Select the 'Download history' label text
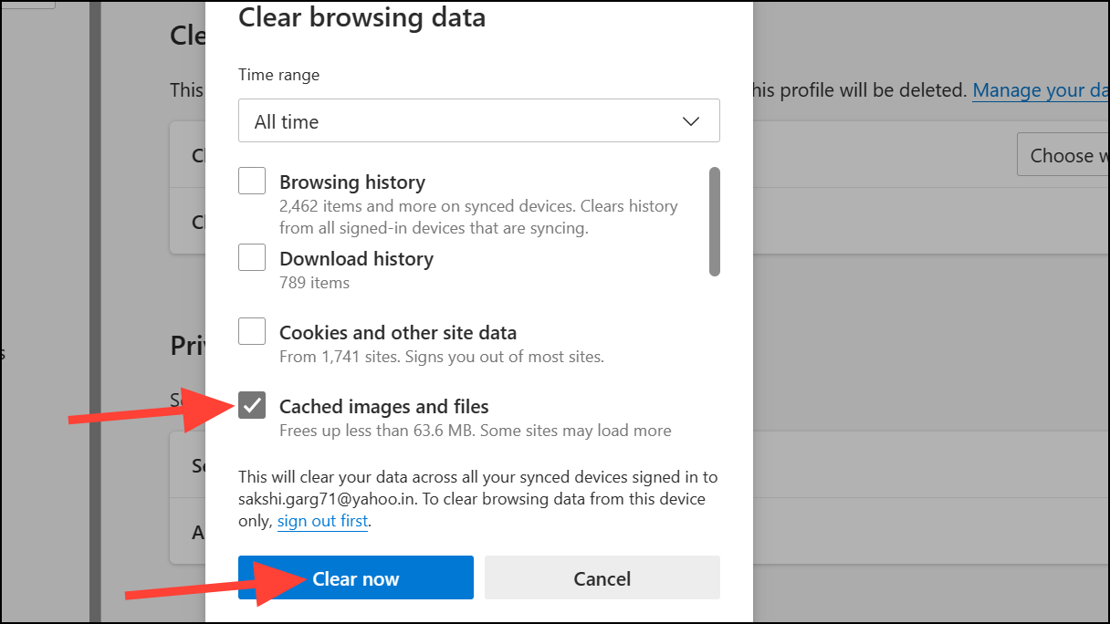 point(356,258)
